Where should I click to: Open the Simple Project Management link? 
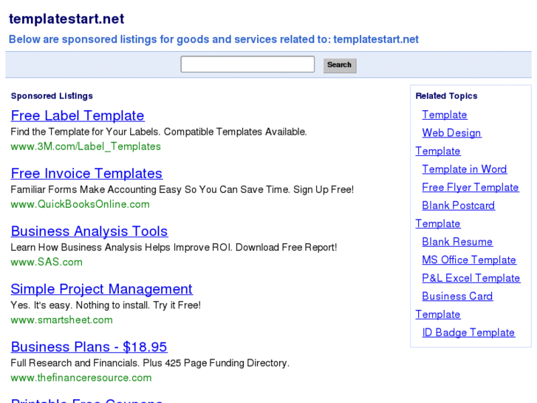(x=102, y=289)
